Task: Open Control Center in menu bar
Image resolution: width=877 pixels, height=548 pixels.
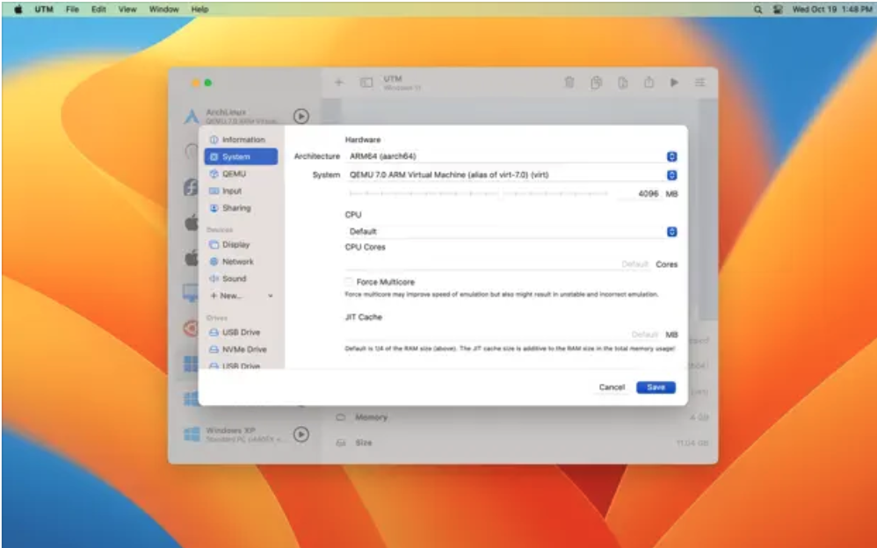Action: click(778, 9)
